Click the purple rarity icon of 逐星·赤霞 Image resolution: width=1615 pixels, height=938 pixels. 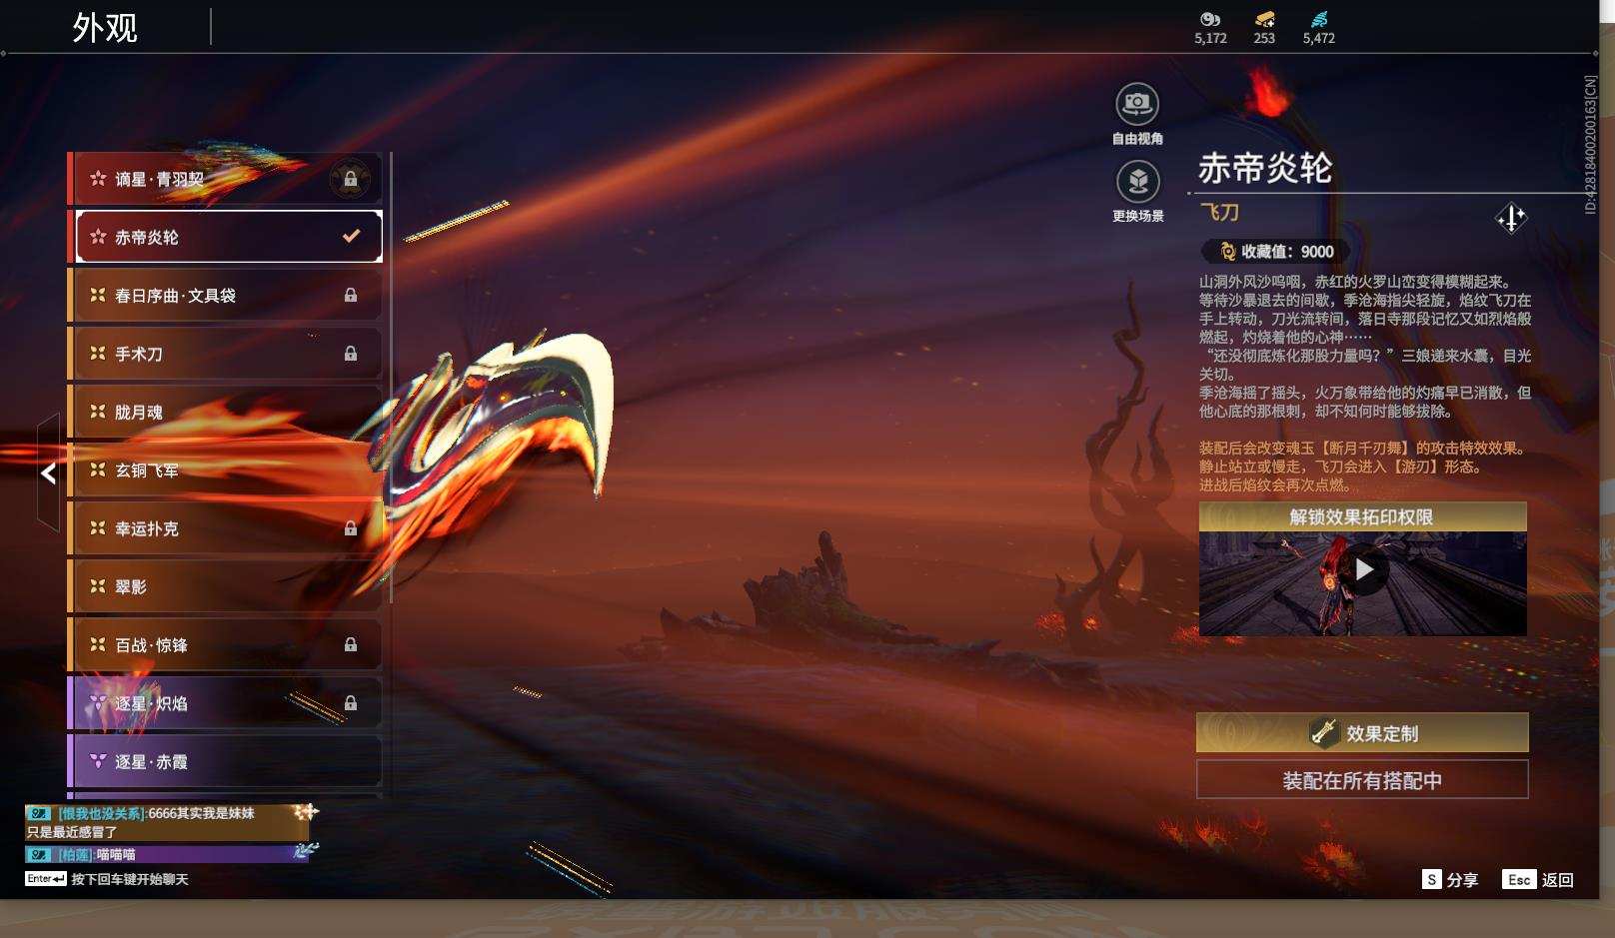(98, 761)
